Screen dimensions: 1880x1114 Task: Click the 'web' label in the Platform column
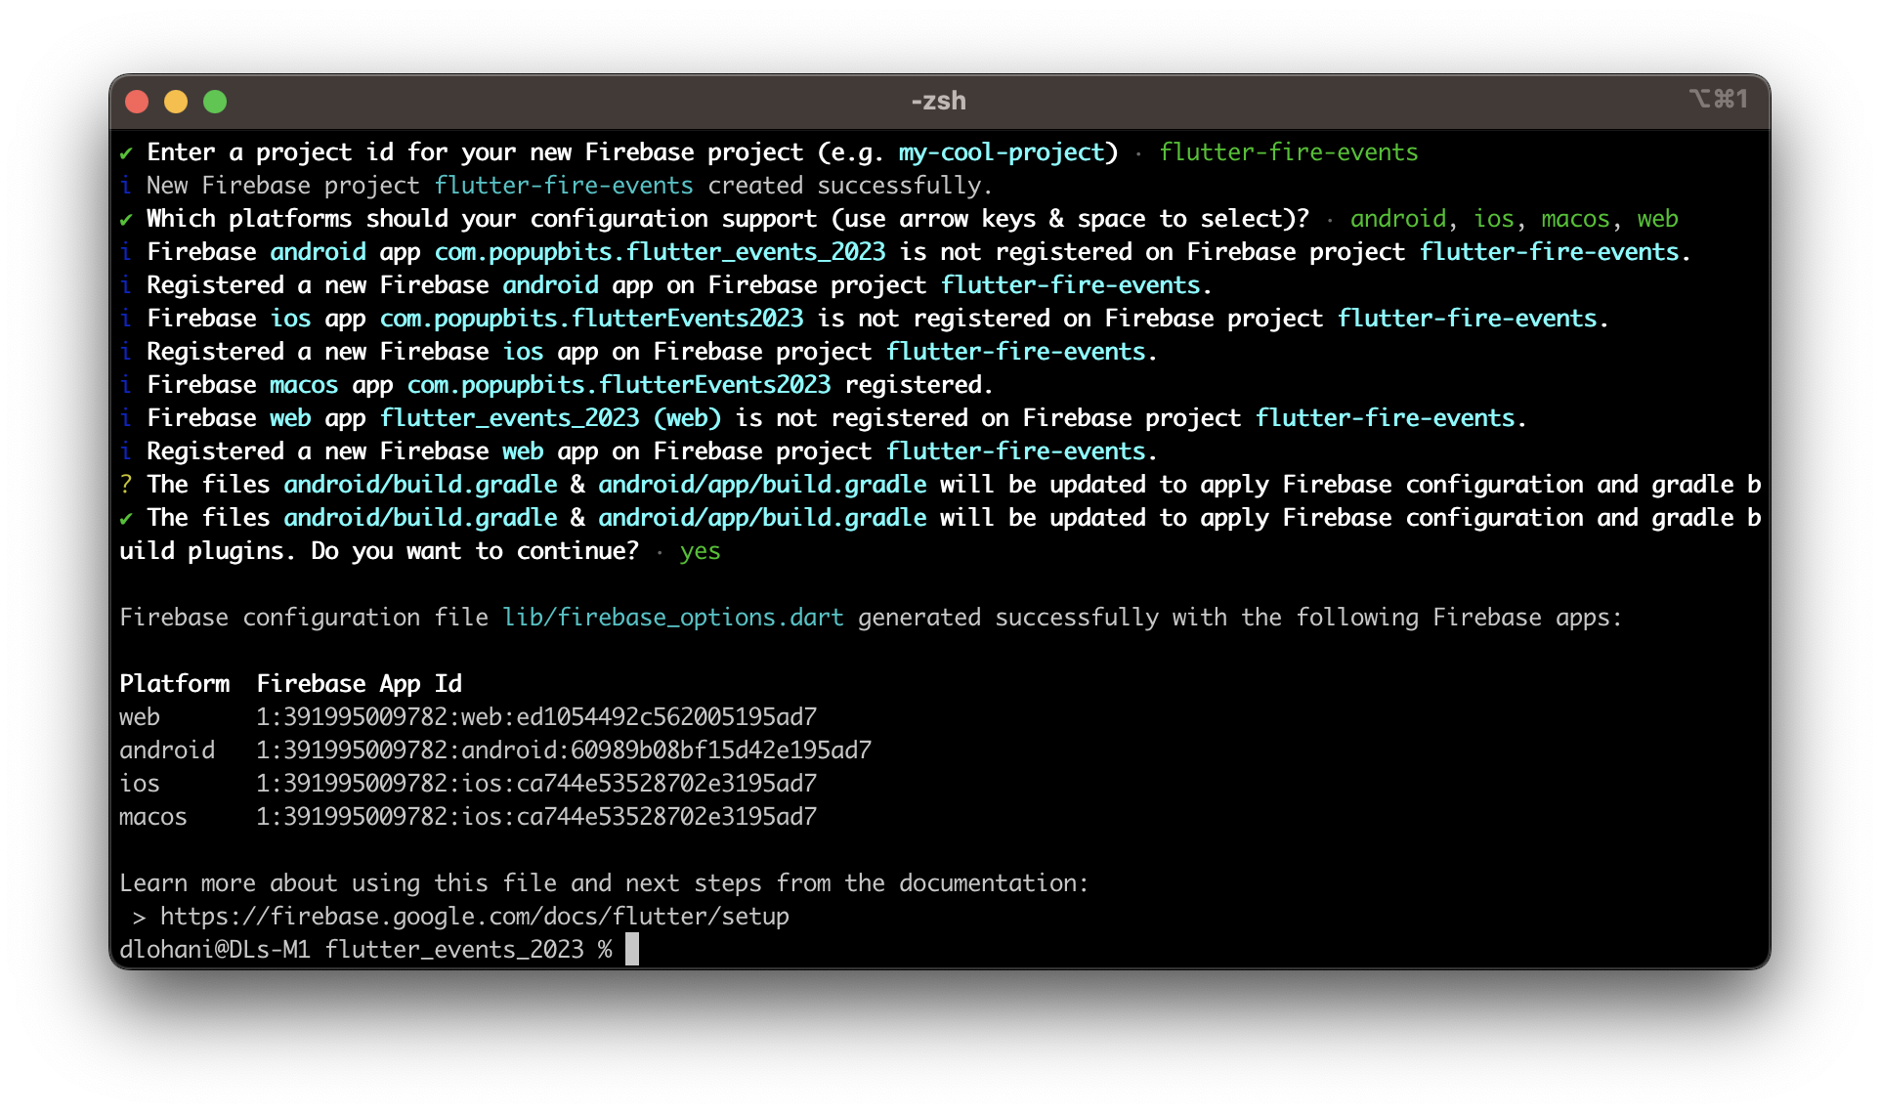click(140, 717)
